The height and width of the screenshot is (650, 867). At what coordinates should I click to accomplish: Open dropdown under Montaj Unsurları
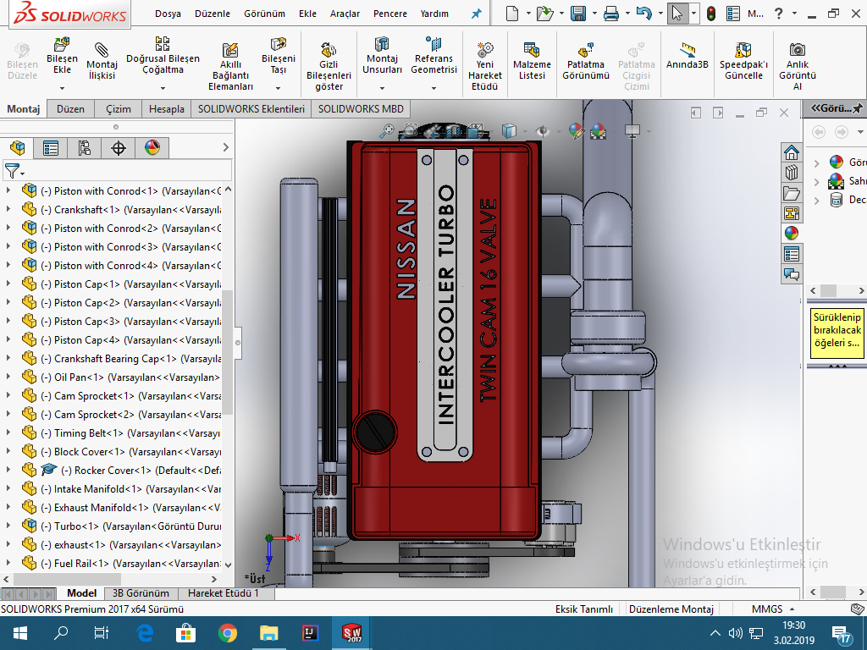[x=382, y=88]
